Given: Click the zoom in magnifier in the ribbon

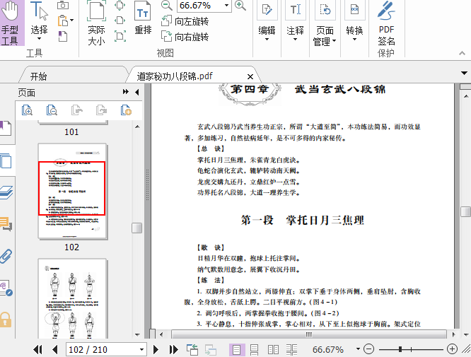Looking at the screenshot, I should point(240,6).
